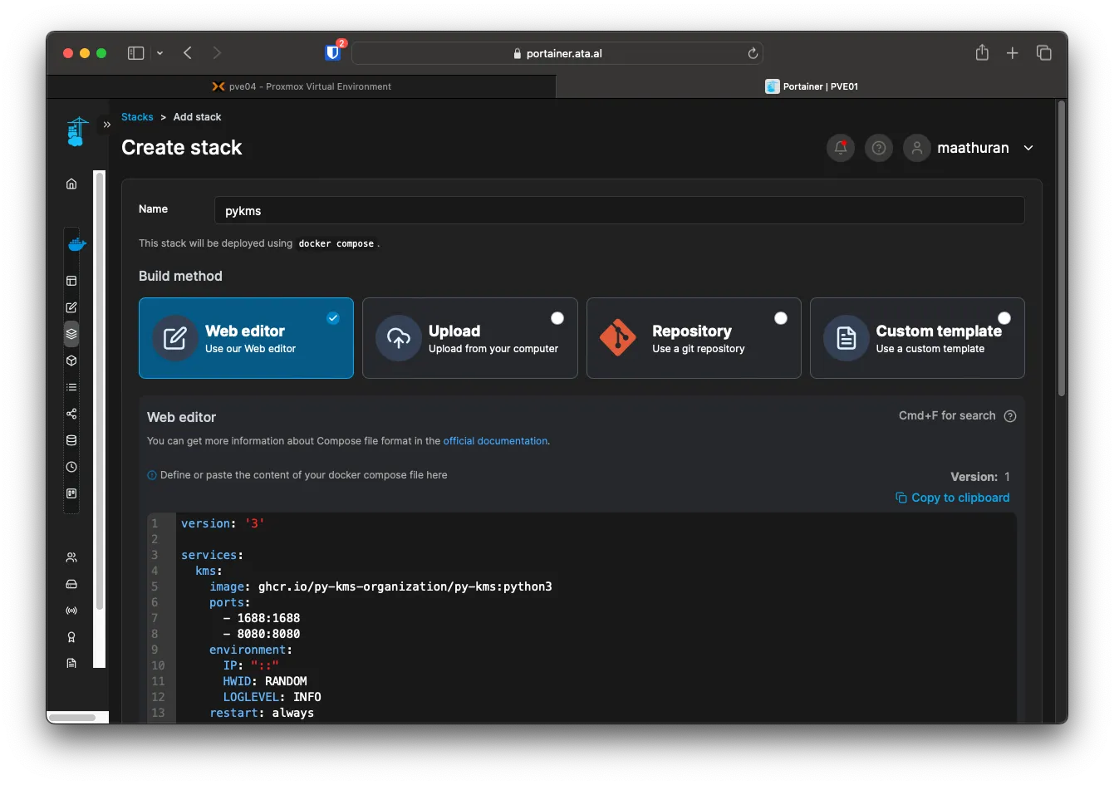
Task: Show Safari tab overview
Action: 1044,53
